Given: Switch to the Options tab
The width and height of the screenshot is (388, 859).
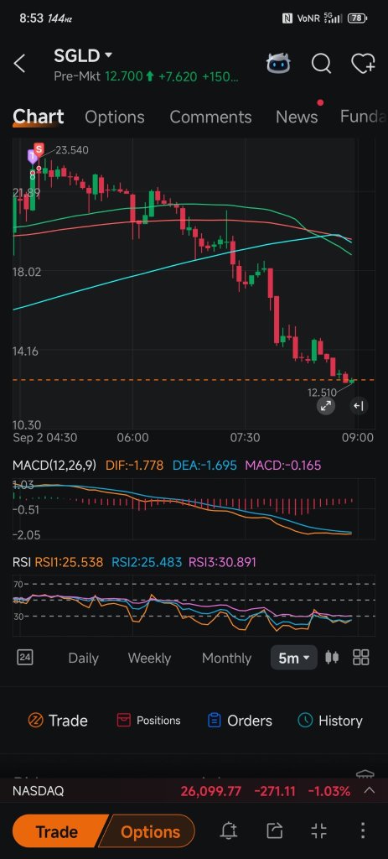Looking at the screenshot, I should click(115, 117).
